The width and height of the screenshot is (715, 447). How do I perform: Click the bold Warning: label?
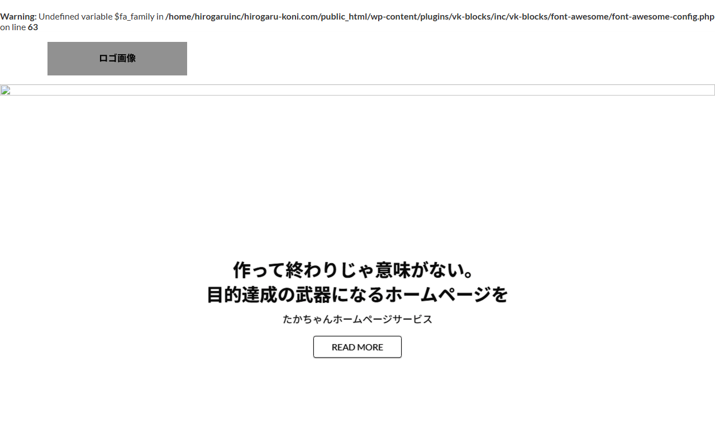click(18, 16)
